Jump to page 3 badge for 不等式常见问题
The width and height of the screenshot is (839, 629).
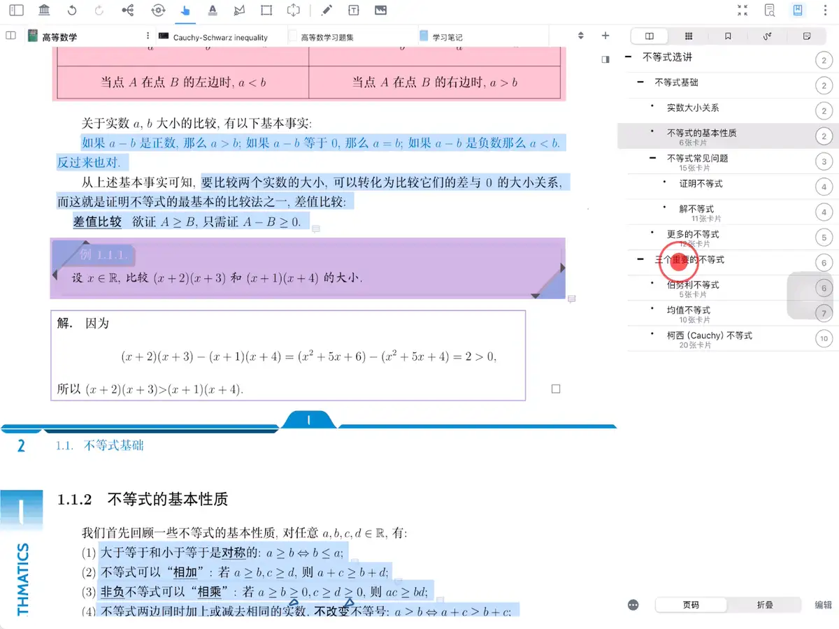pyautogui.click(x=824, y=162)
